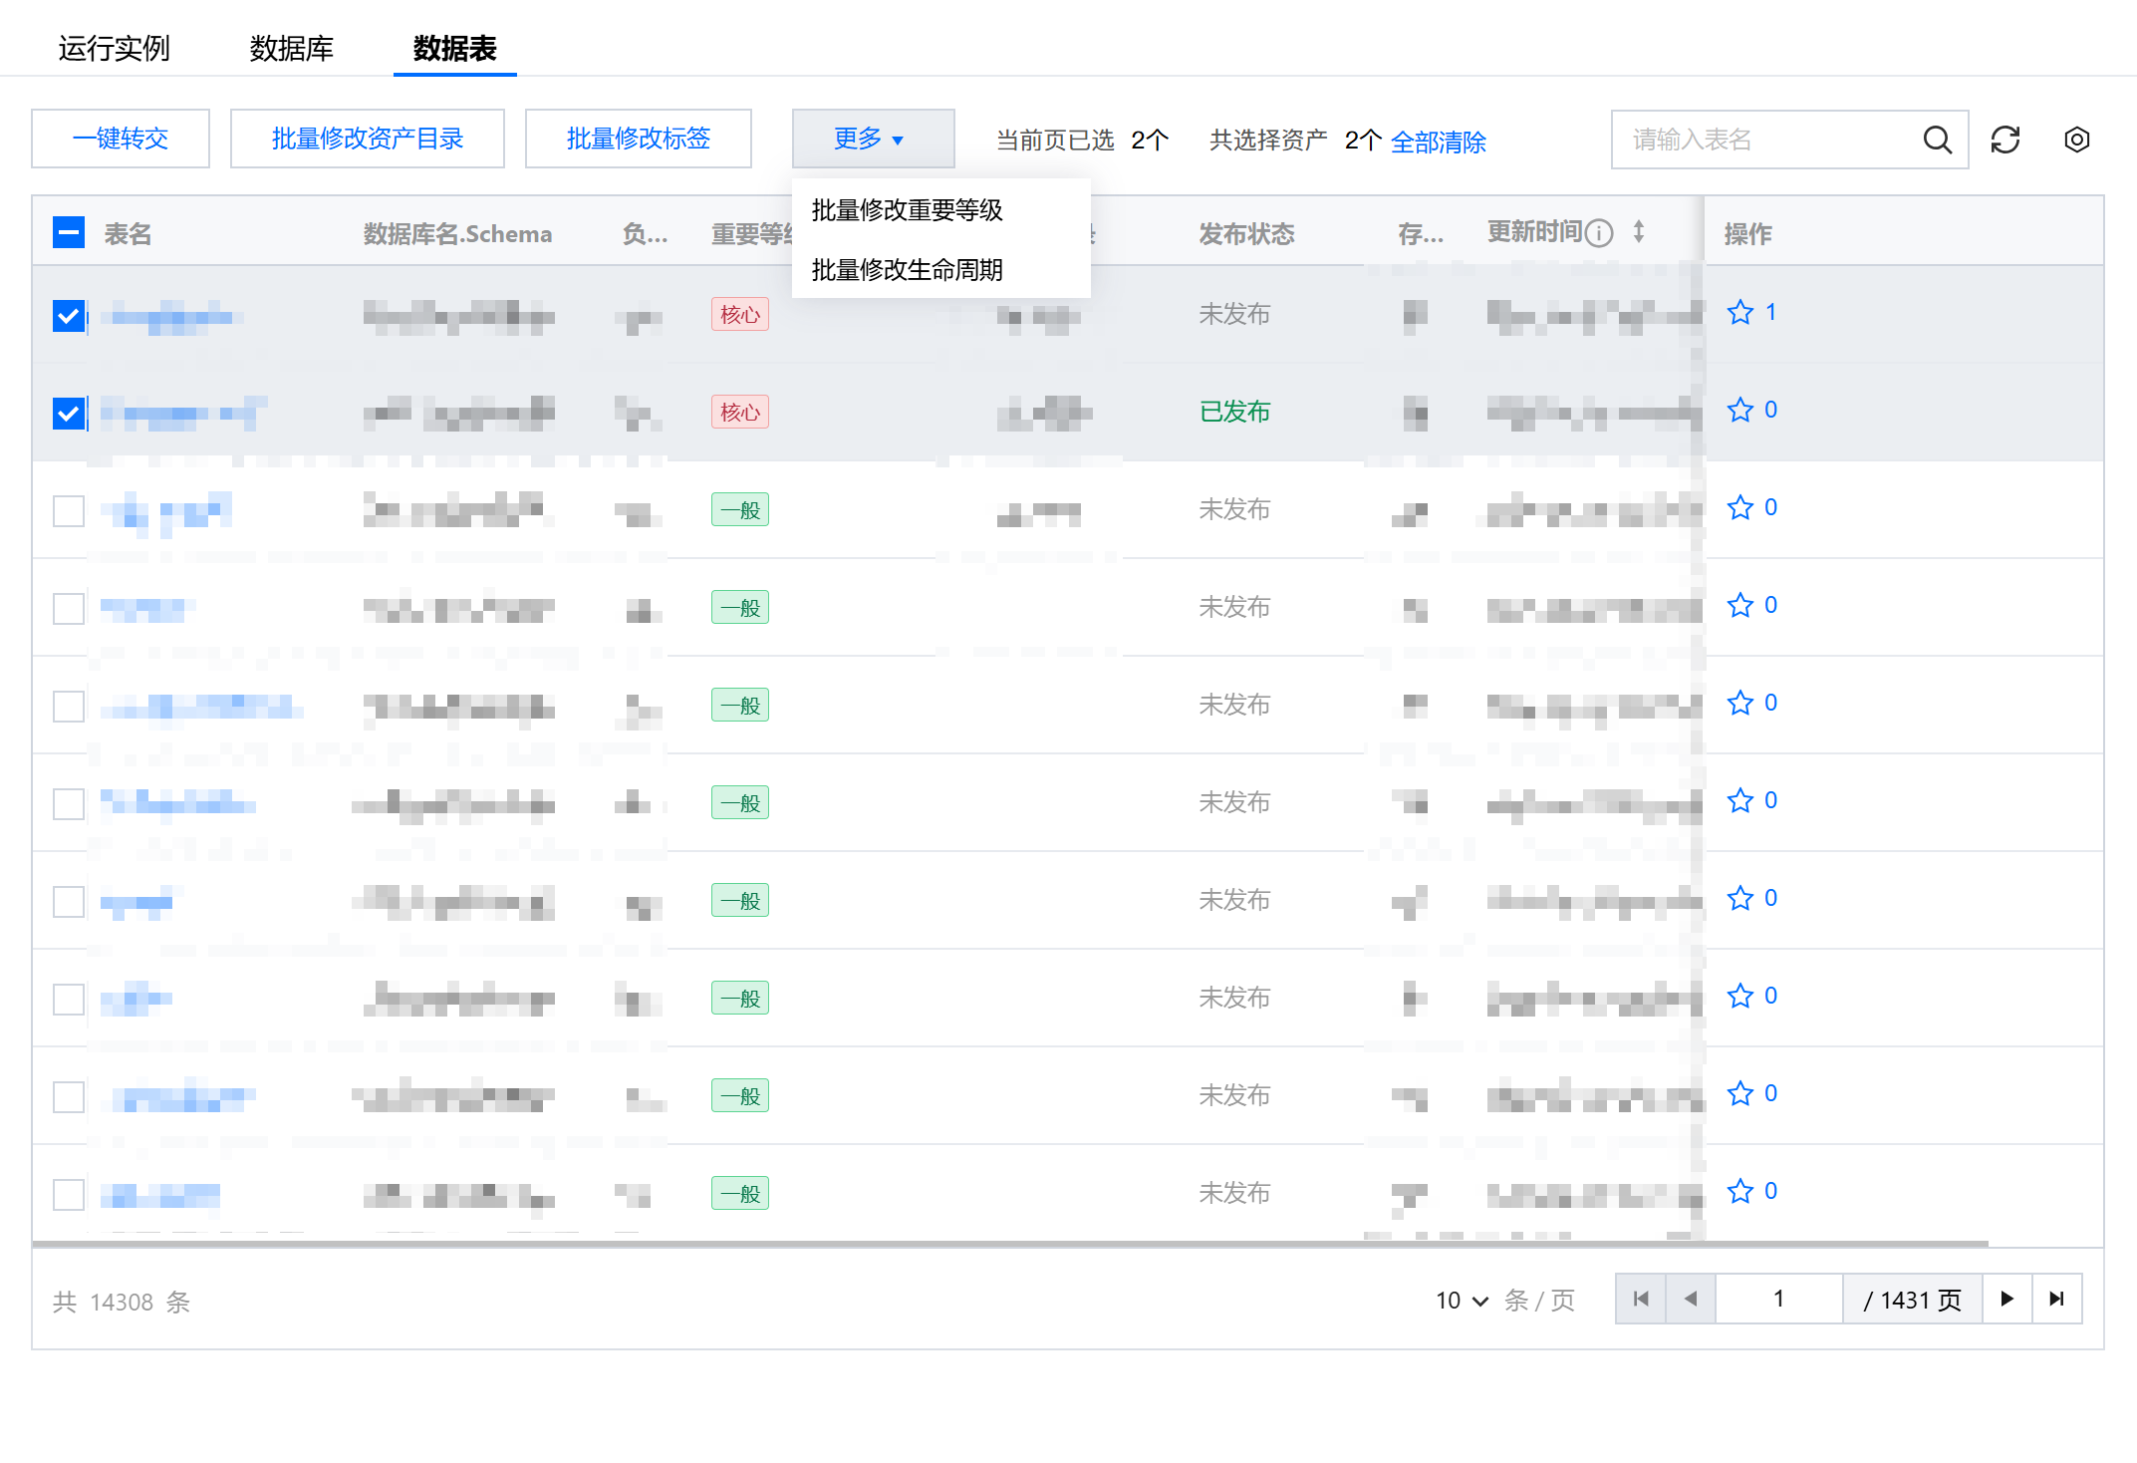Go to the last page
The image size is (2137, 1463).
tap(2056, 1299)
